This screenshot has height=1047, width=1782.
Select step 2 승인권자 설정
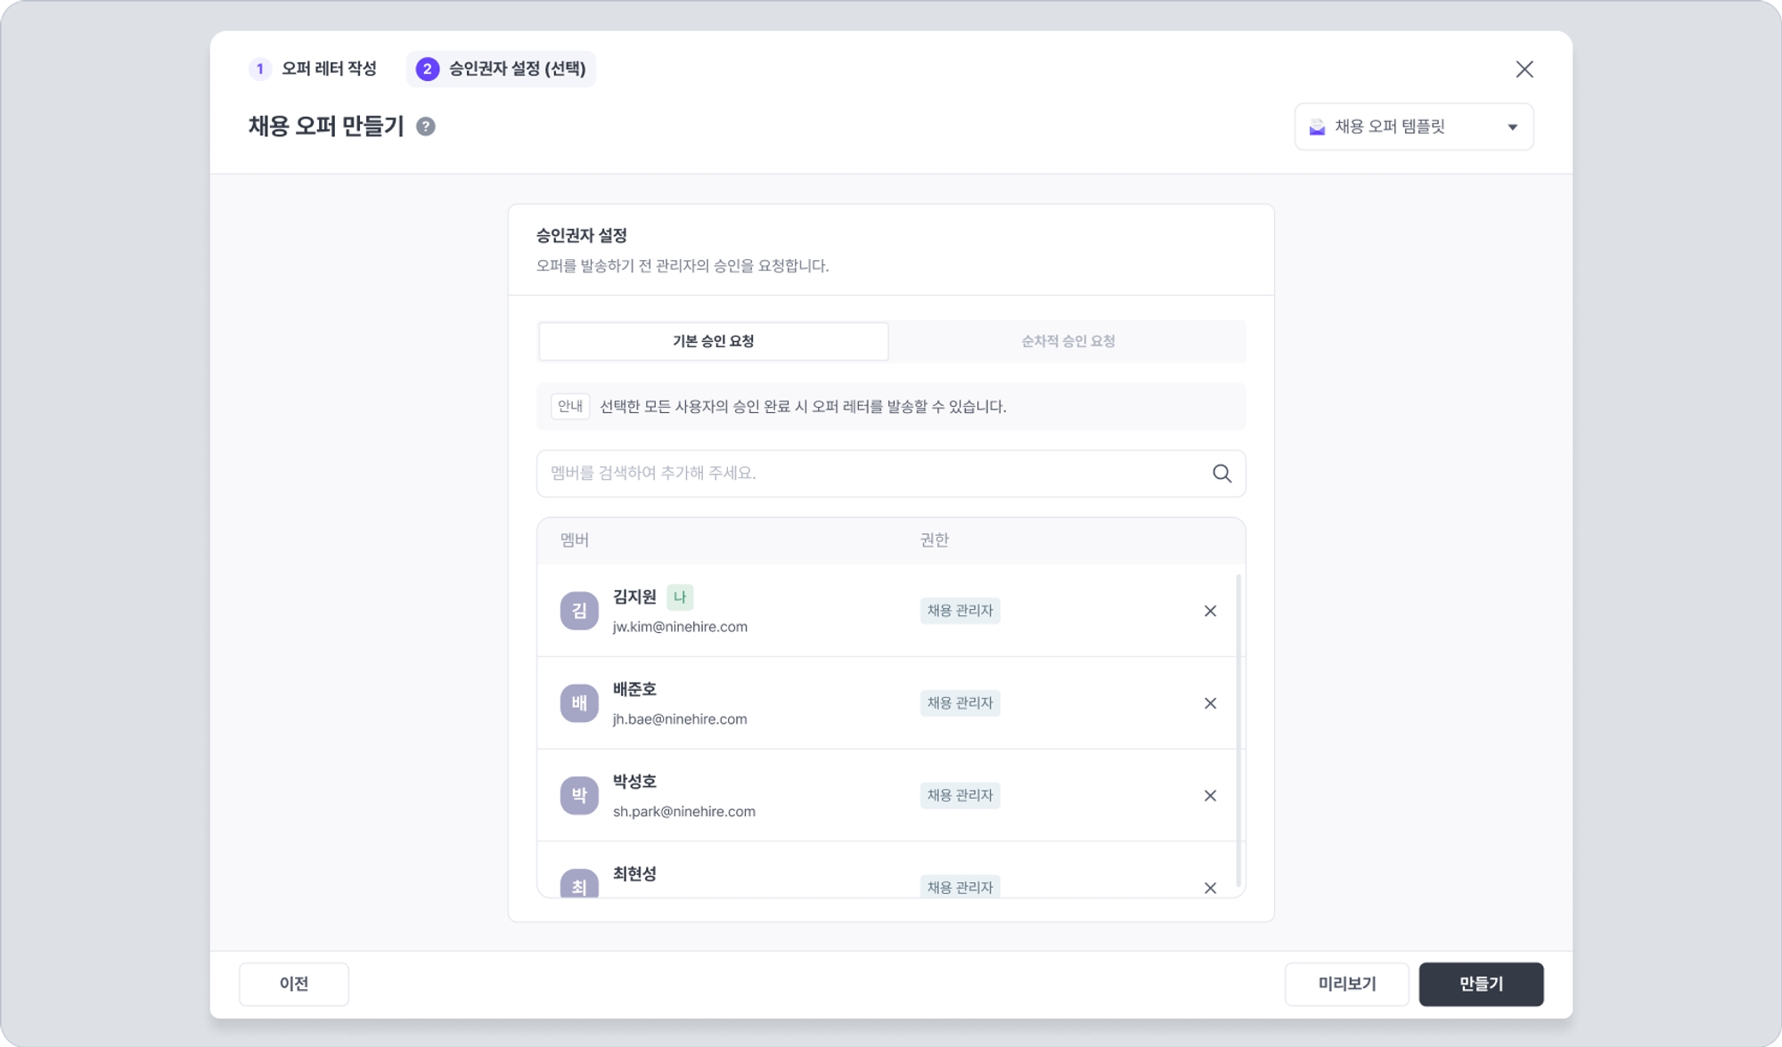point(502,69)
